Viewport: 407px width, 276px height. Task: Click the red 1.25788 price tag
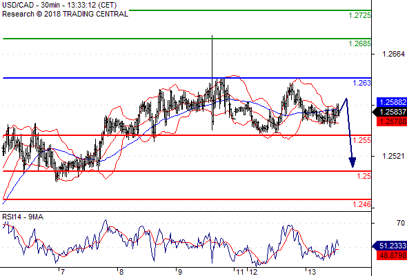tap(392, 121)
